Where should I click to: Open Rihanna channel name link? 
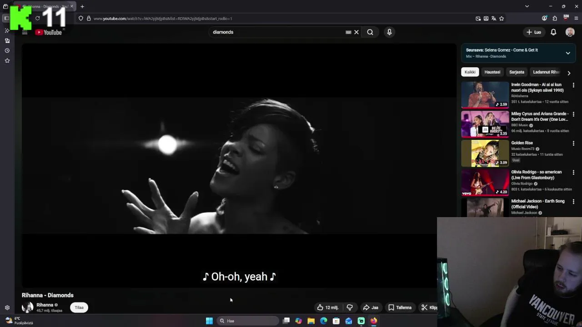(x=45, y=305)
